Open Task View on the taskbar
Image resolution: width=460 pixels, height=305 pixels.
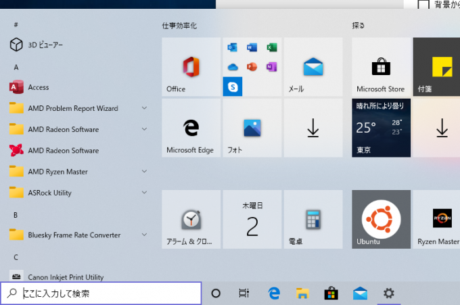[244, 293]
